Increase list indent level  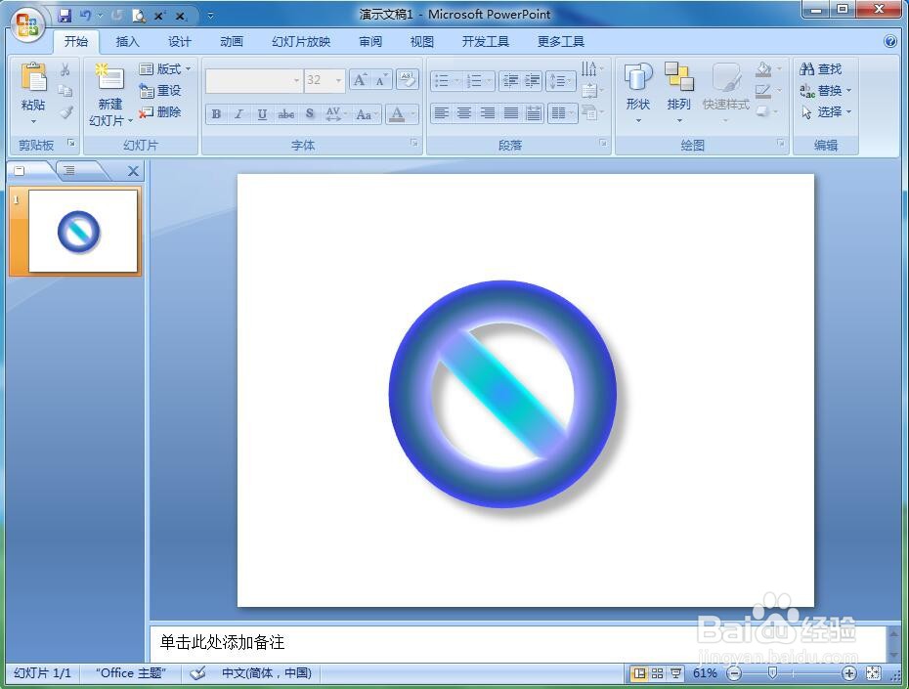[x=532, y=80]
